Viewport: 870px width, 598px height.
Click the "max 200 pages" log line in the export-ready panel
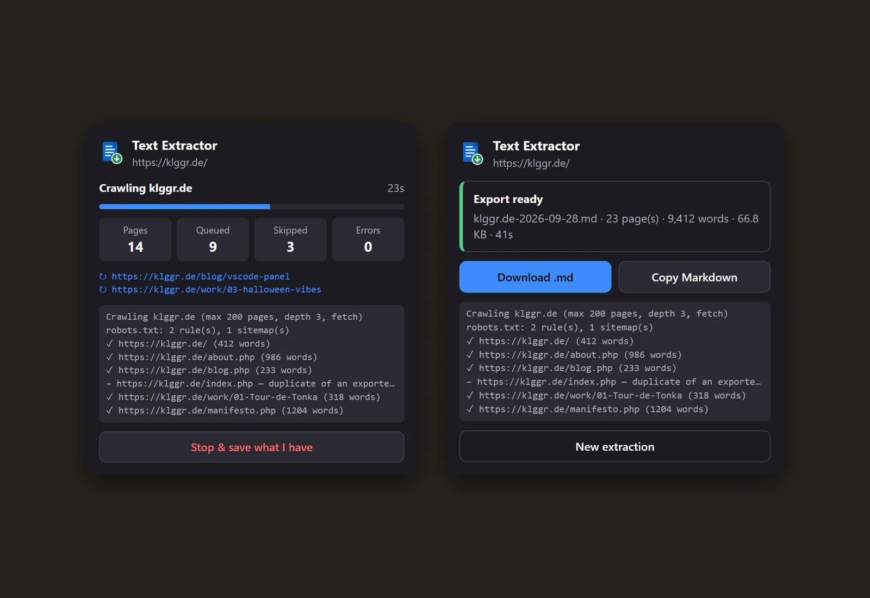coord(597,314)
